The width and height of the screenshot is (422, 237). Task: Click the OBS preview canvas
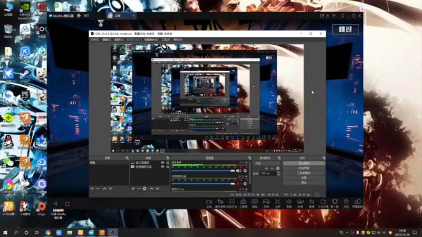click(207, 98)
